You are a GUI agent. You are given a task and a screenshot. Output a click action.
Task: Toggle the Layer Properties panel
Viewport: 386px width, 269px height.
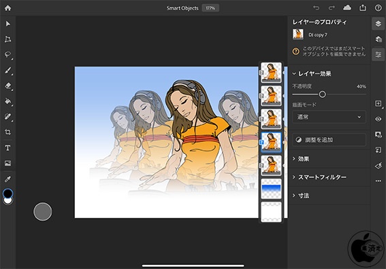378,54
